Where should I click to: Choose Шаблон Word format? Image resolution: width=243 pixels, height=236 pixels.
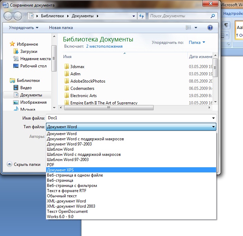131,149
